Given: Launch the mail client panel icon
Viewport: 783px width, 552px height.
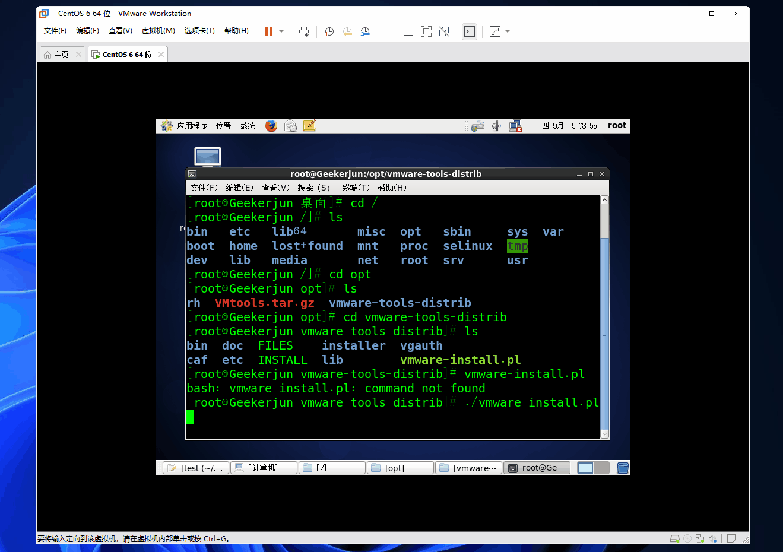Looking at the screenshot, I should coord(290,126).
